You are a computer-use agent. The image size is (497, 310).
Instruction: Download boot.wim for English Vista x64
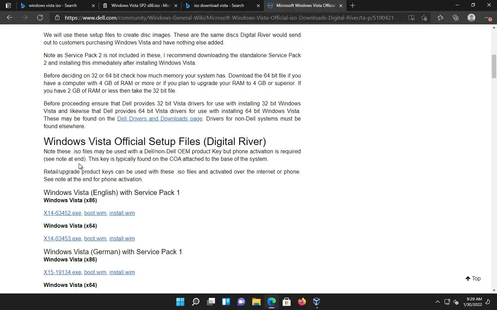(x=95, y=238)
